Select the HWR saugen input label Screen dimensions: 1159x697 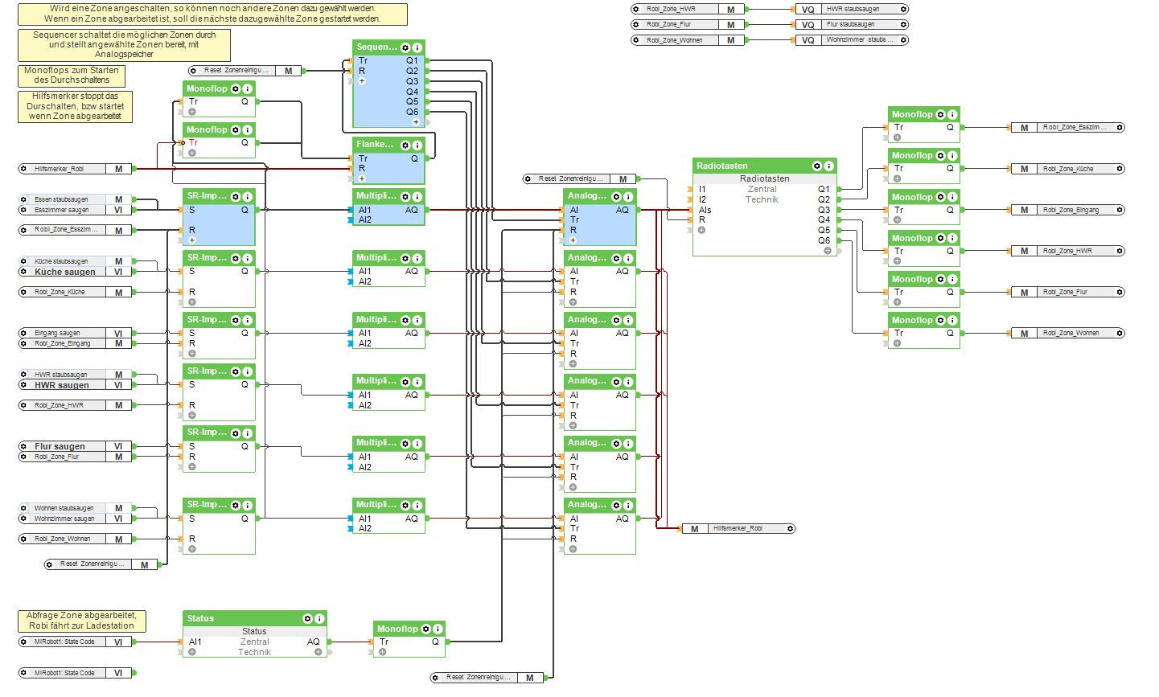(x=62, y=385)
